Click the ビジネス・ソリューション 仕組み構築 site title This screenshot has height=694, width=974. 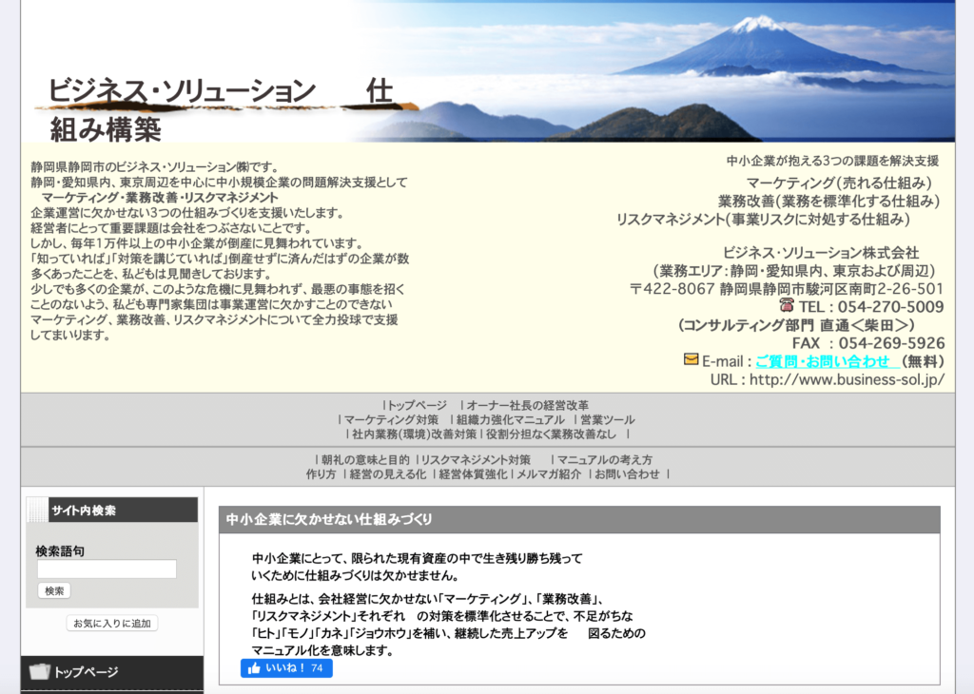221,110
